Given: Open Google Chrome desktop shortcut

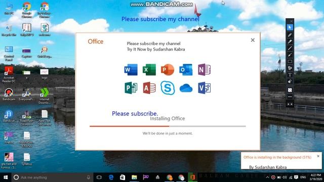Looking at the screenshot, I should click(27, 10).
